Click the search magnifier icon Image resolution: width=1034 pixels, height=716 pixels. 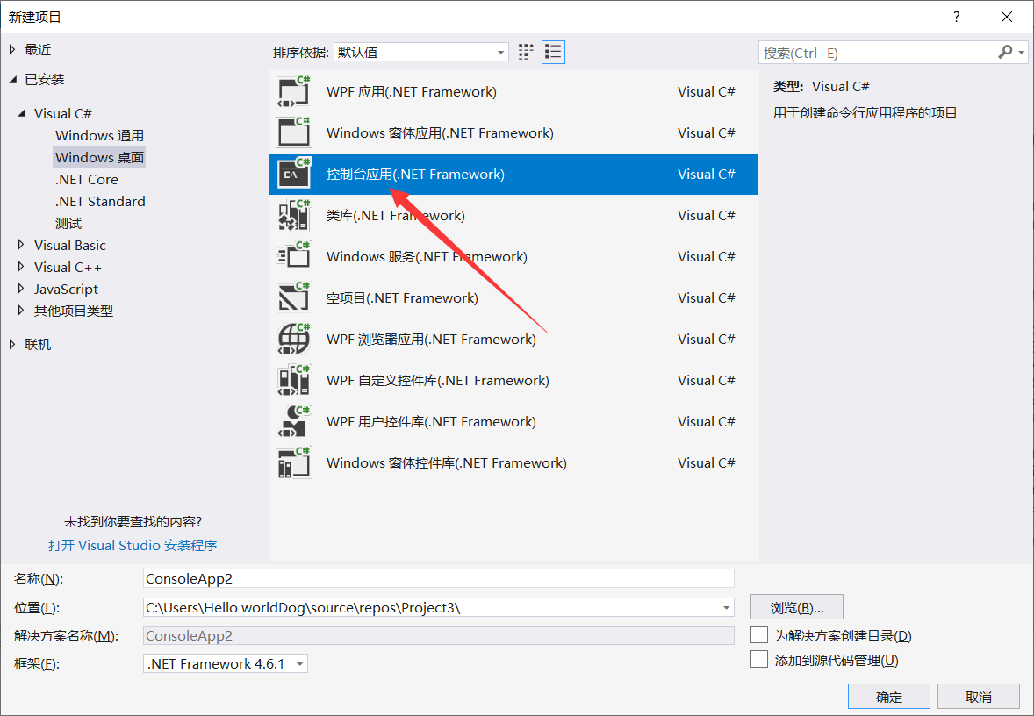[x=1005, y=52]
